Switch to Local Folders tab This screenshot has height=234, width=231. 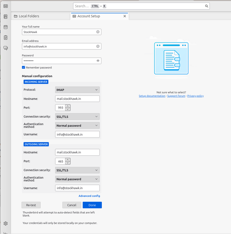point(41,16)
